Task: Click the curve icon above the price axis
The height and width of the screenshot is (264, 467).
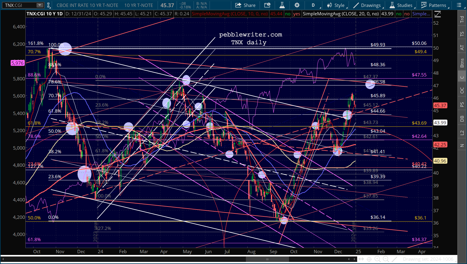Action: tap(437, 14)
